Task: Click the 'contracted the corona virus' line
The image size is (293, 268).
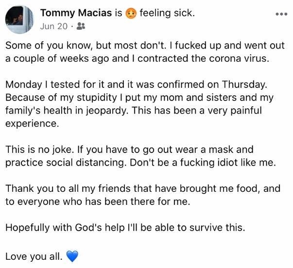Action: [x=138, y=59]
